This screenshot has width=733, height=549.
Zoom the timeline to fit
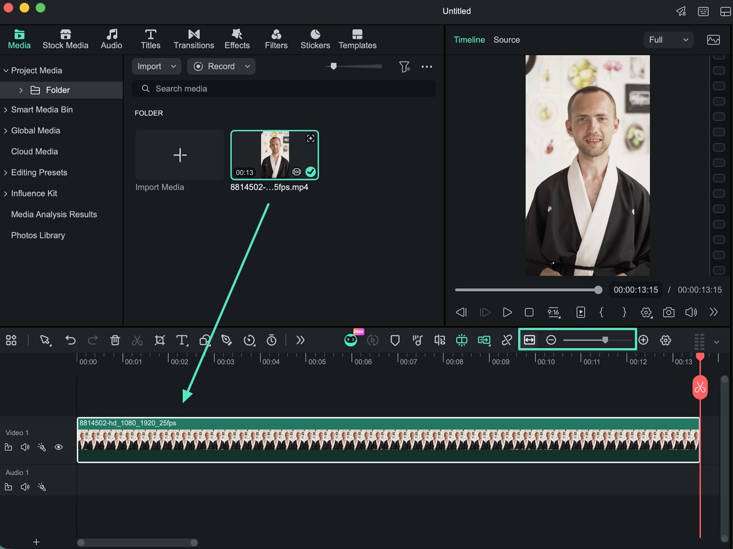[x=529, y=340]
